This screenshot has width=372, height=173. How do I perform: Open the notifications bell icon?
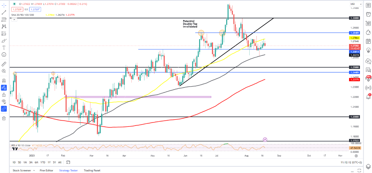(368, 97)
